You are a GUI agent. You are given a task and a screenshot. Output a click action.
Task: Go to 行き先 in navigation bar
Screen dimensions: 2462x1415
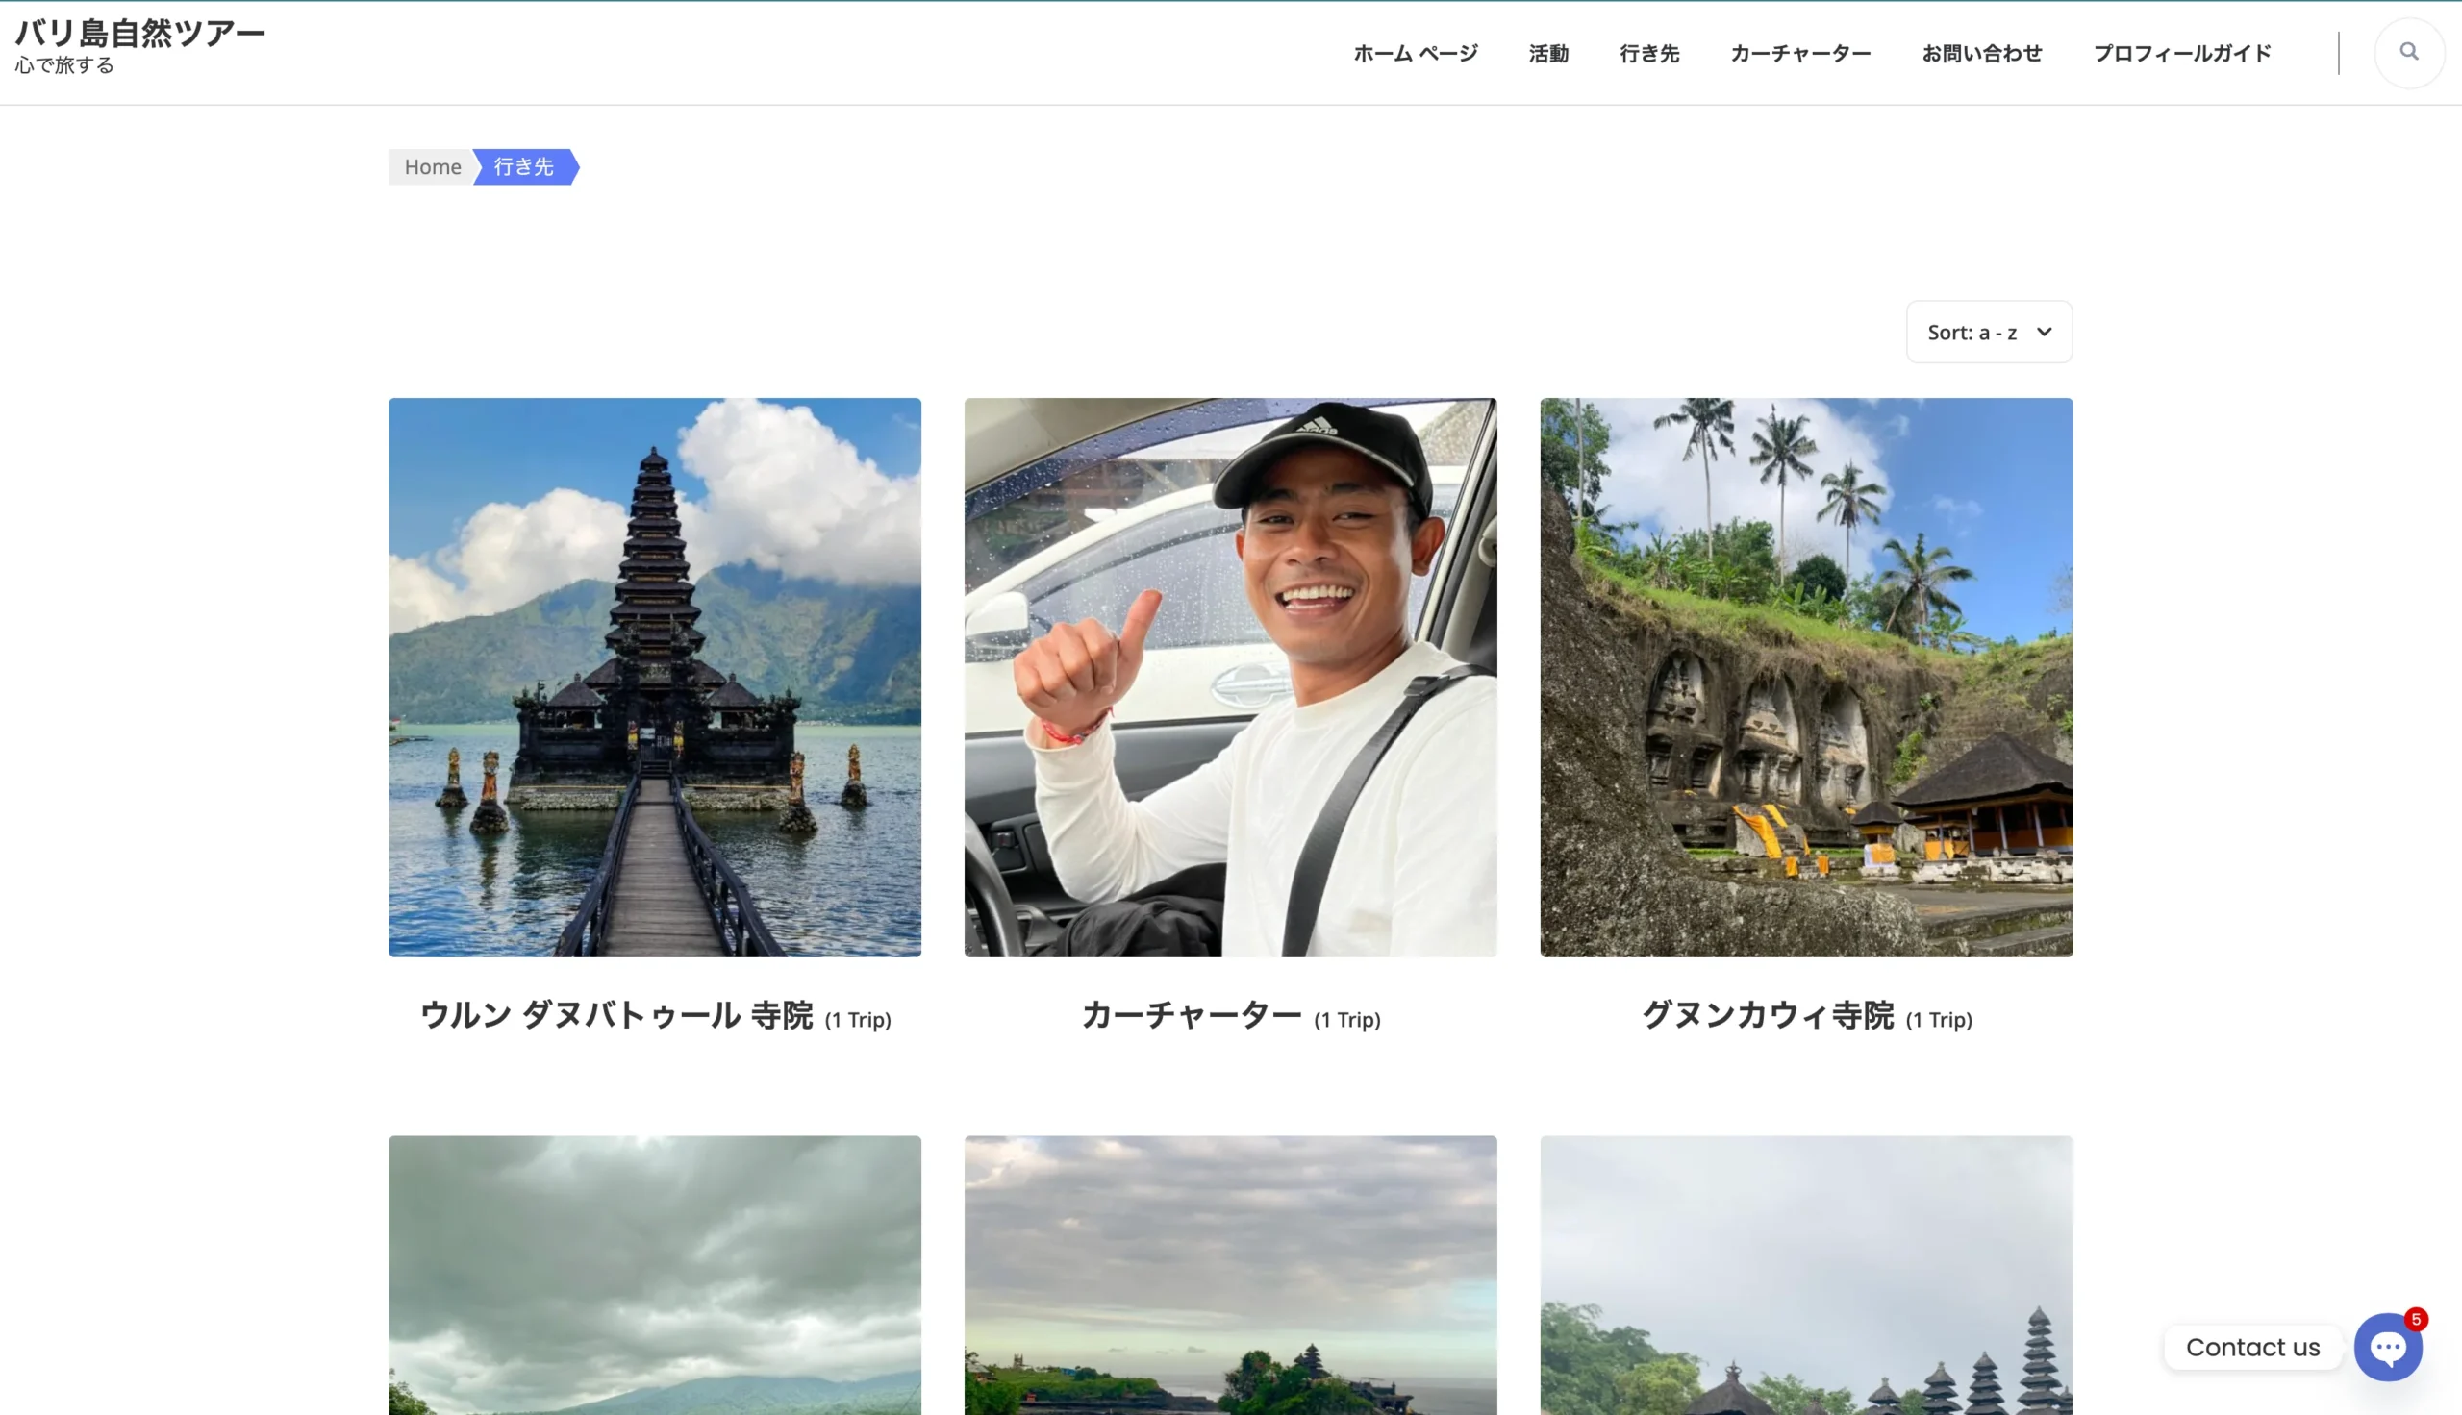coord(1648,54)
